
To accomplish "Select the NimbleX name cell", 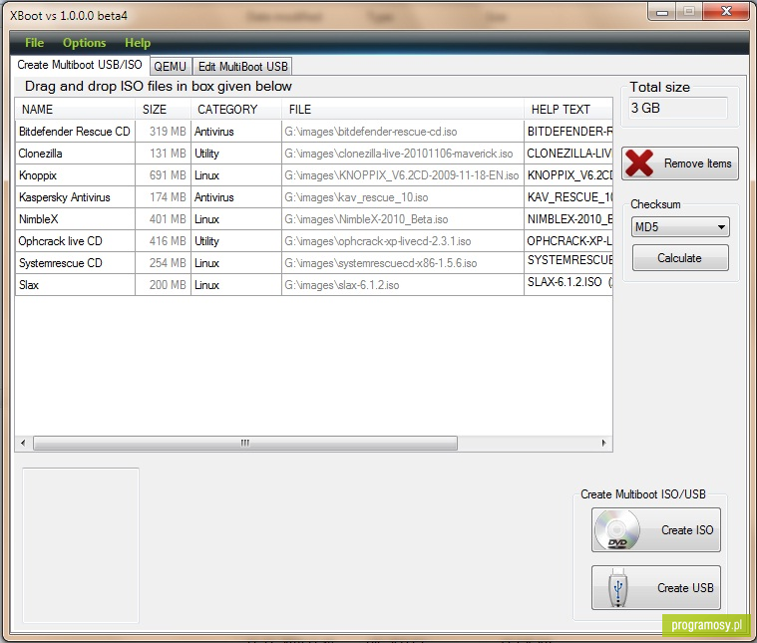I will tap(75, 219).
